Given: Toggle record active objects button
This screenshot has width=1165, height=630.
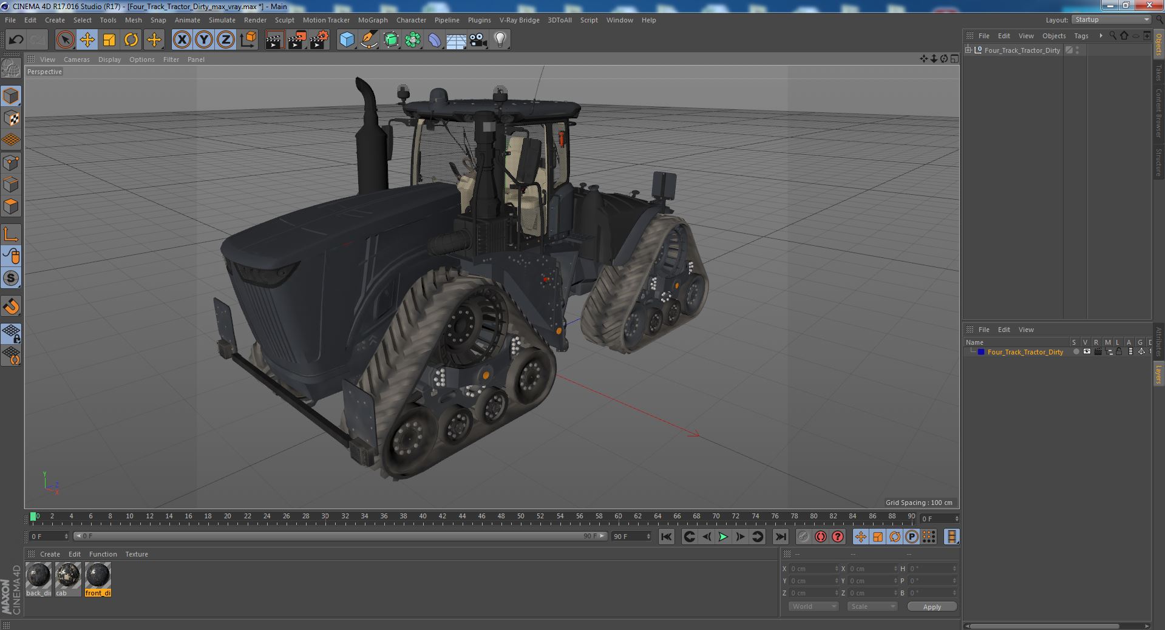Looking at the screenshot, I should pyautogui.click(x=803, y=537).
